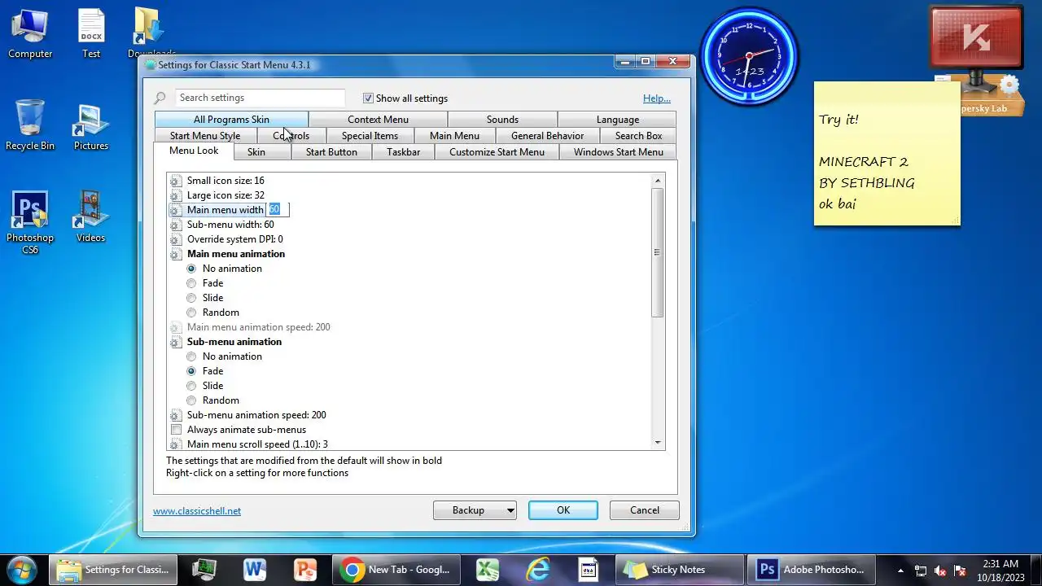Open the Help link
1042x586 pixels.
point(657,98)
